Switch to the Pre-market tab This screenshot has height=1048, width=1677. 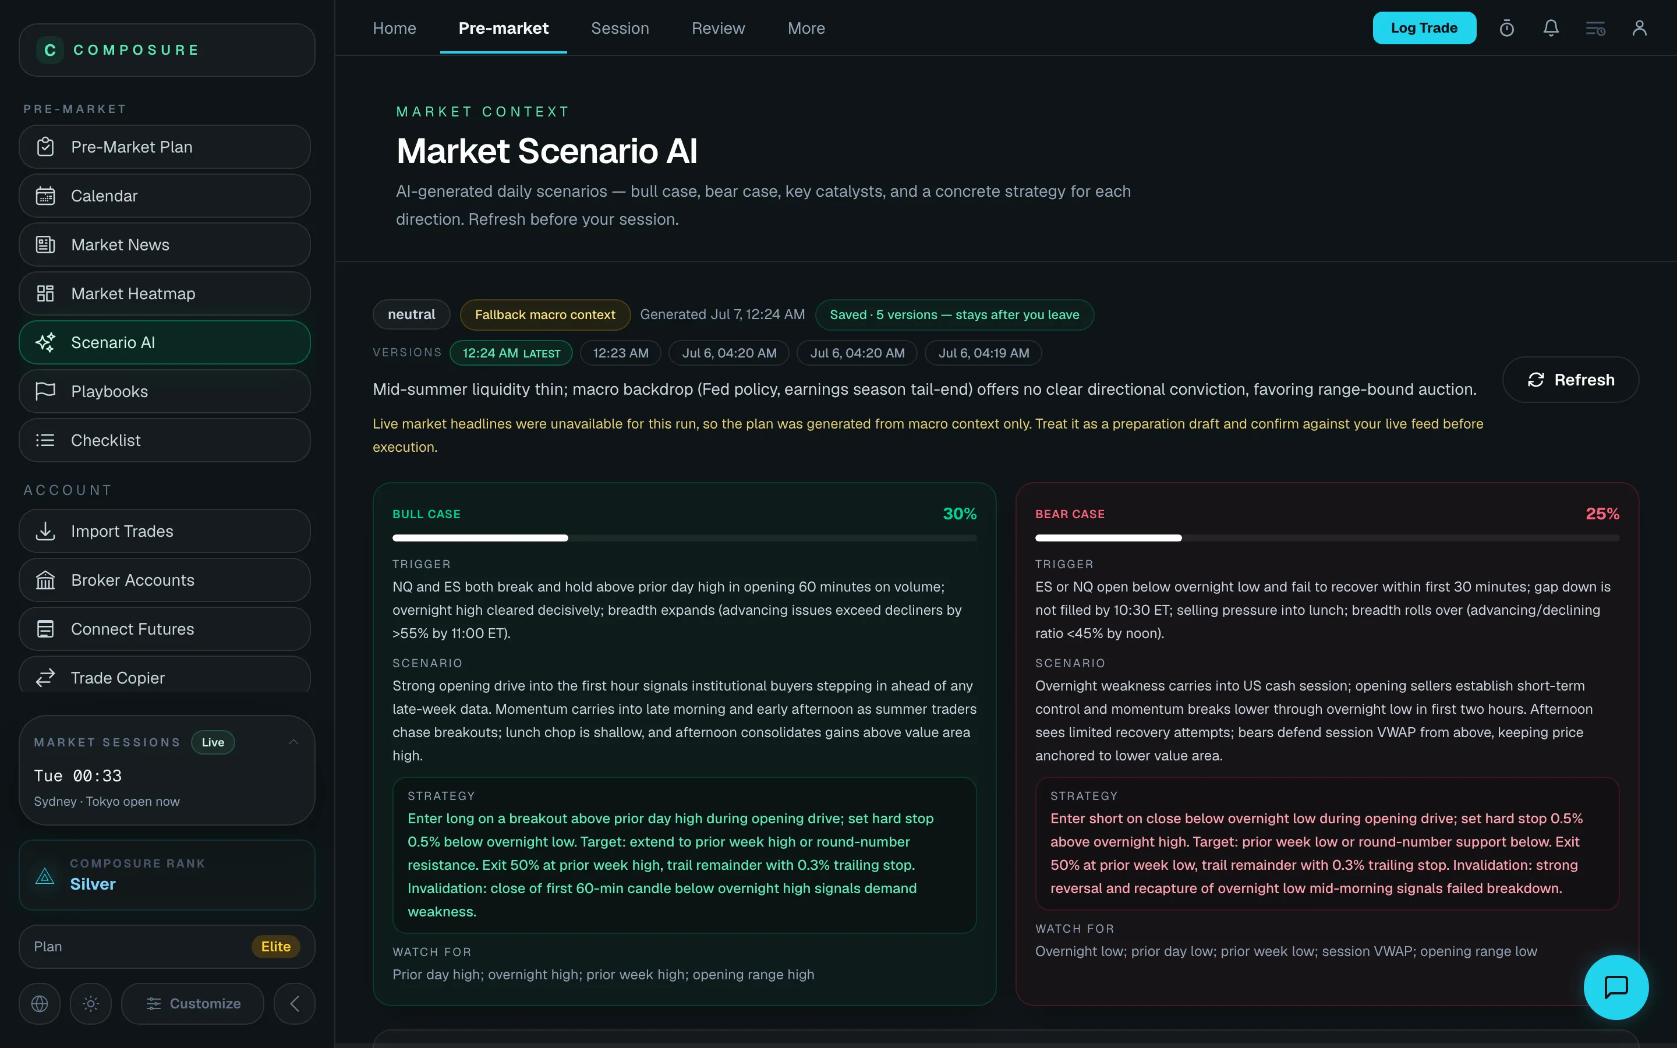pyautogui.click(x=503, y=29)
